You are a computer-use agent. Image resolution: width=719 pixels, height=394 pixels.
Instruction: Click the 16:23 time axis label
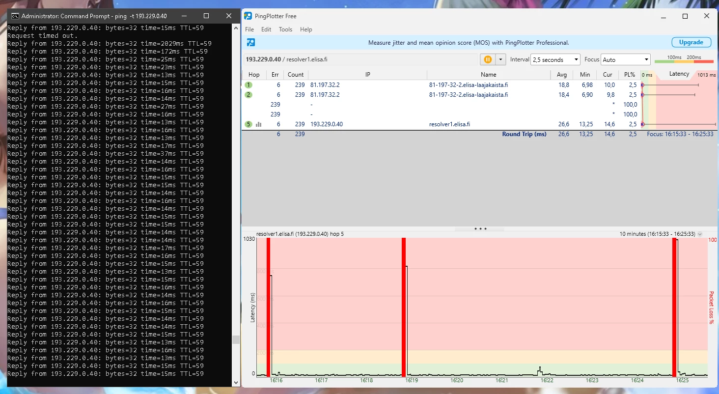[x=592, y=380]
